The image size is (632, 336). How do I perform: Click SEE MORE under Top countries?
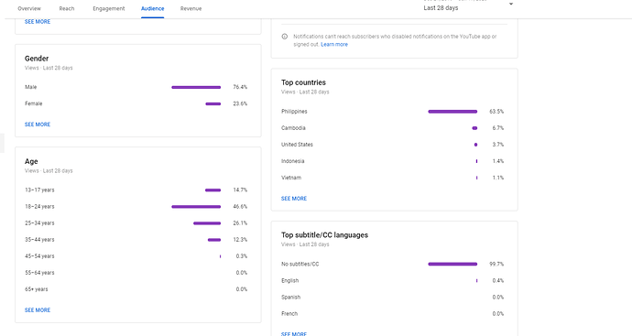[294, 199]
